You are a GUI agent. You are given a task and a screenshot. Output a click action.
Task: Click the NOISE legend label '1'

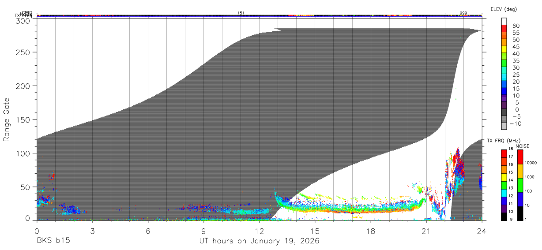(526, 219)
